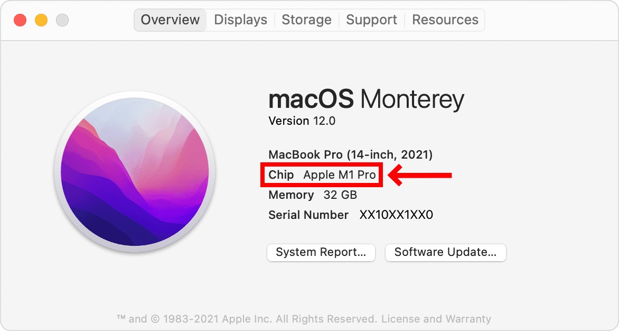
Task: Click the MacBook Pro model name
Action: click(351, 154)
